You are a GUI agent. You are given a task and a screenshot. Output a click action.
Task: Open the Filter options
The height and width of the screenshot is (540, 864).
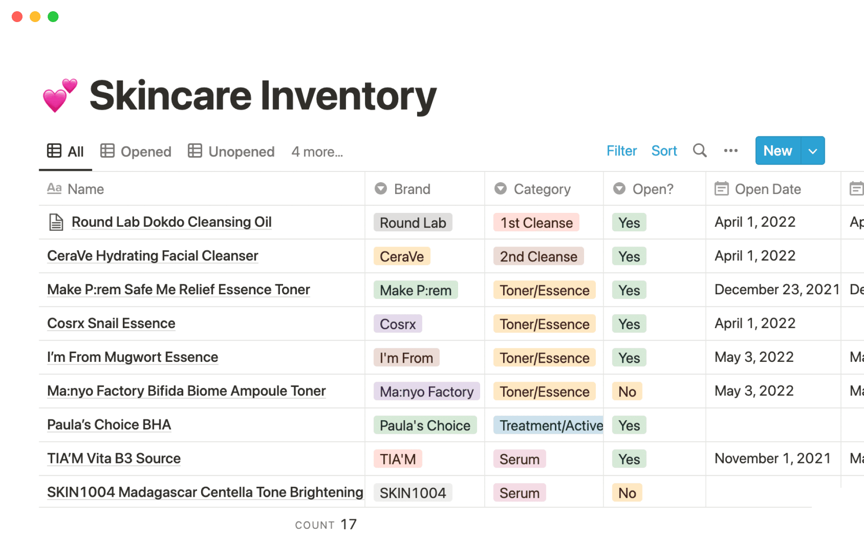[x=621, y=151]
